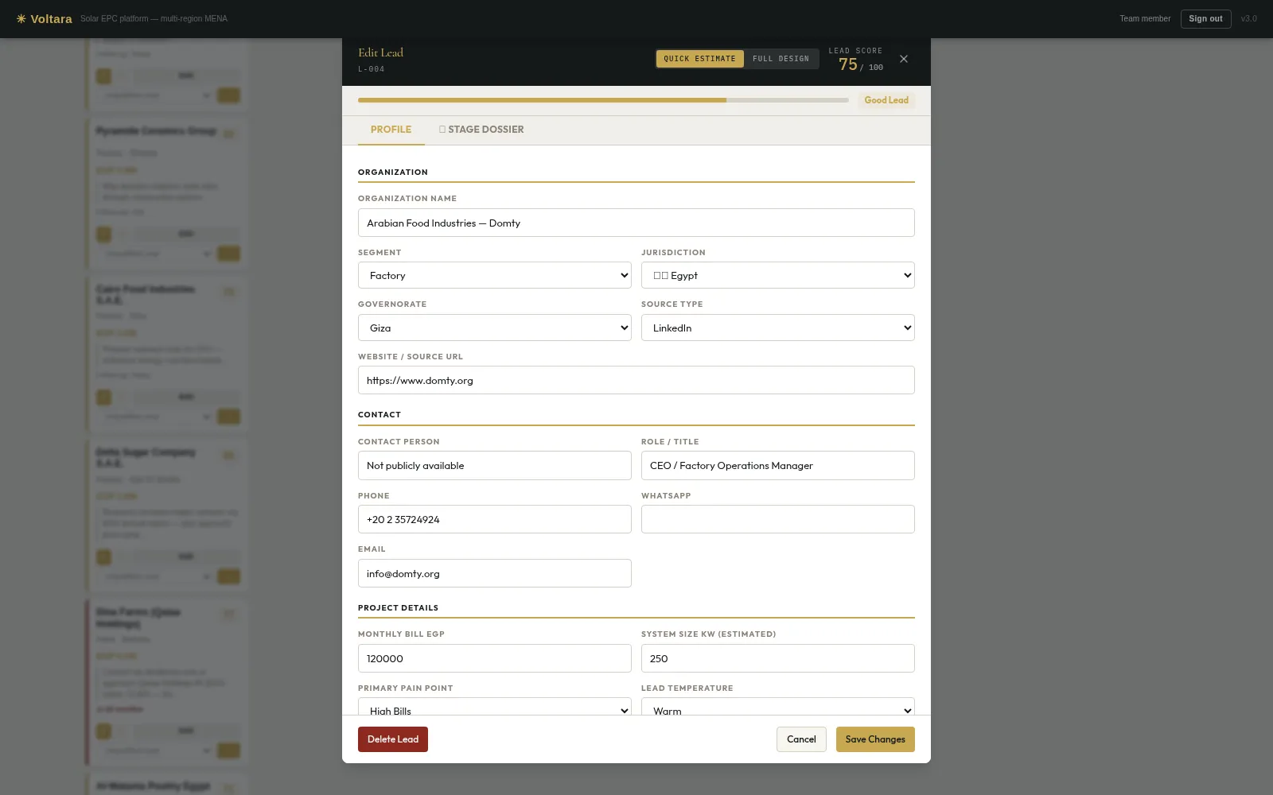1273x795 pixels.
Task: Click the Good Lead badge
Action: 886,100
